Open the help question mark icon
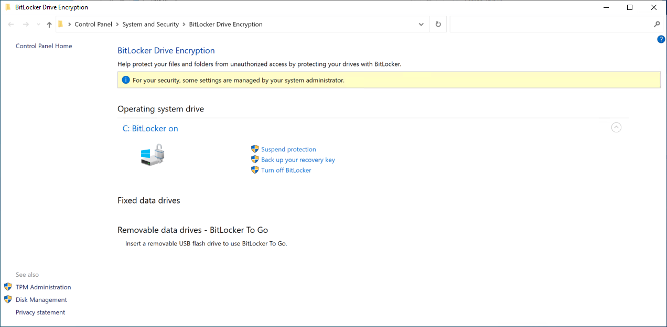667x327 pixels. click(x=661, y=39)
